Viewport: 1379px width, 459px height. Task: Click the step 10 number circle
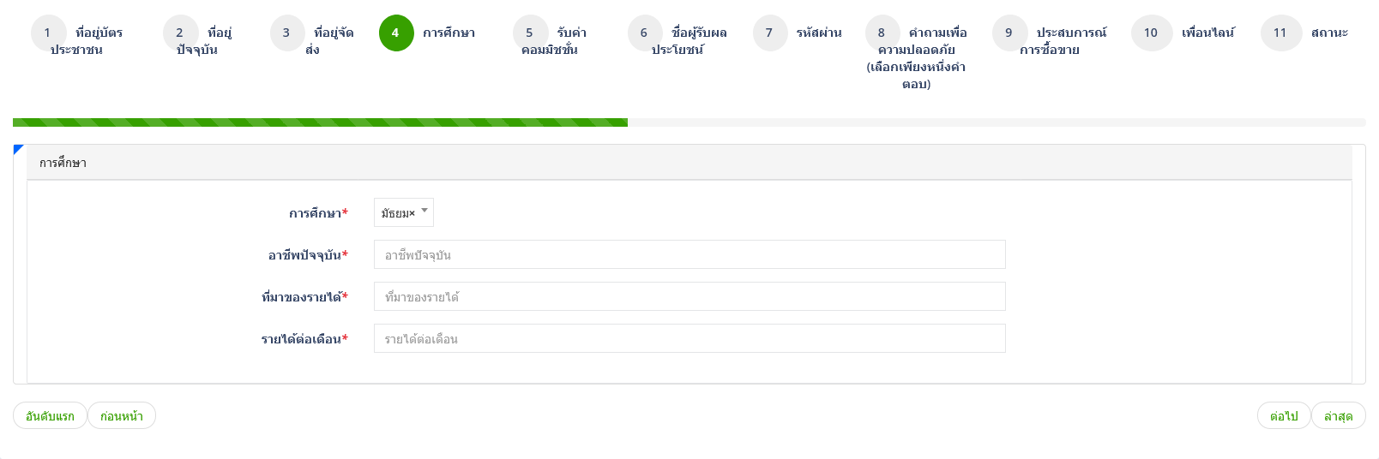(1151, 33)
